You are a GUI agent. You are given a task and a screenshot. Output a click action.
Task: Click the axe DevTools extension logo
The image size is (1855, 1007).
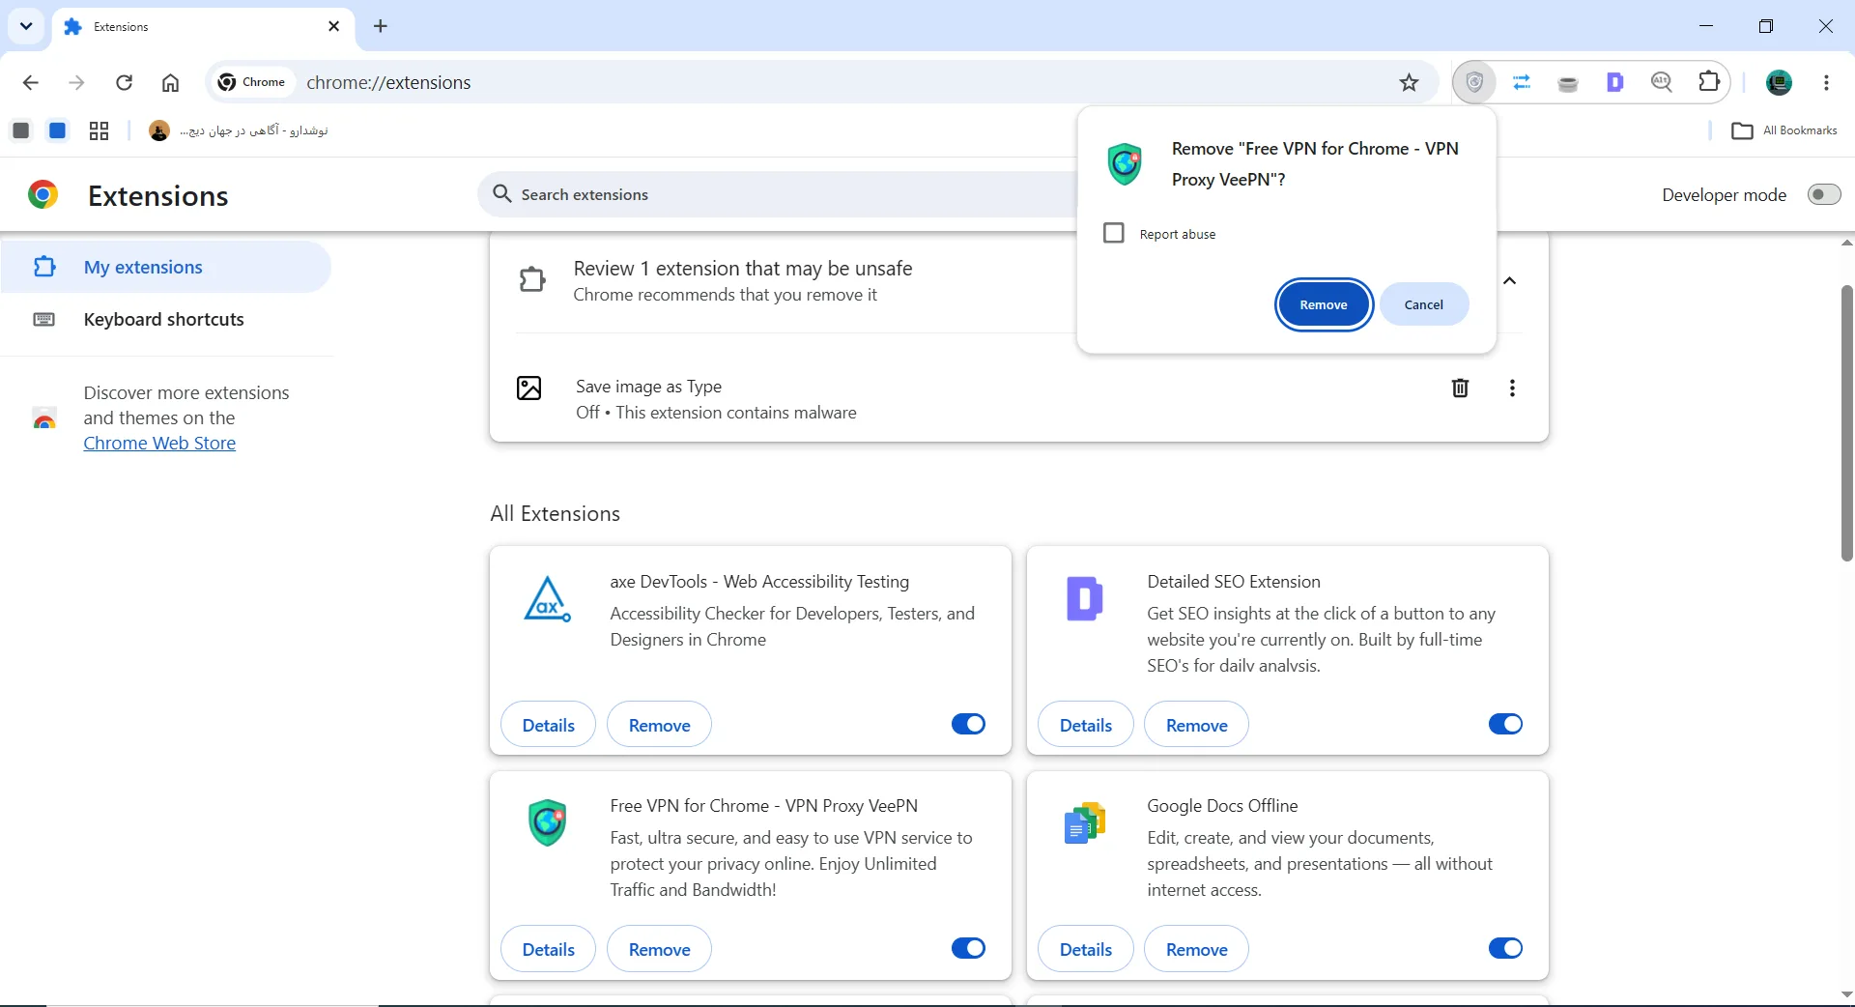[x=547, y=599]
